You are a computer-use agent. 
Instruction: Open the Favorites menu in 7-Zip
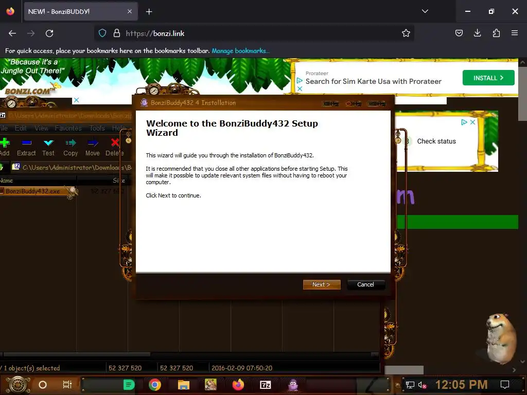click(68, 128)
